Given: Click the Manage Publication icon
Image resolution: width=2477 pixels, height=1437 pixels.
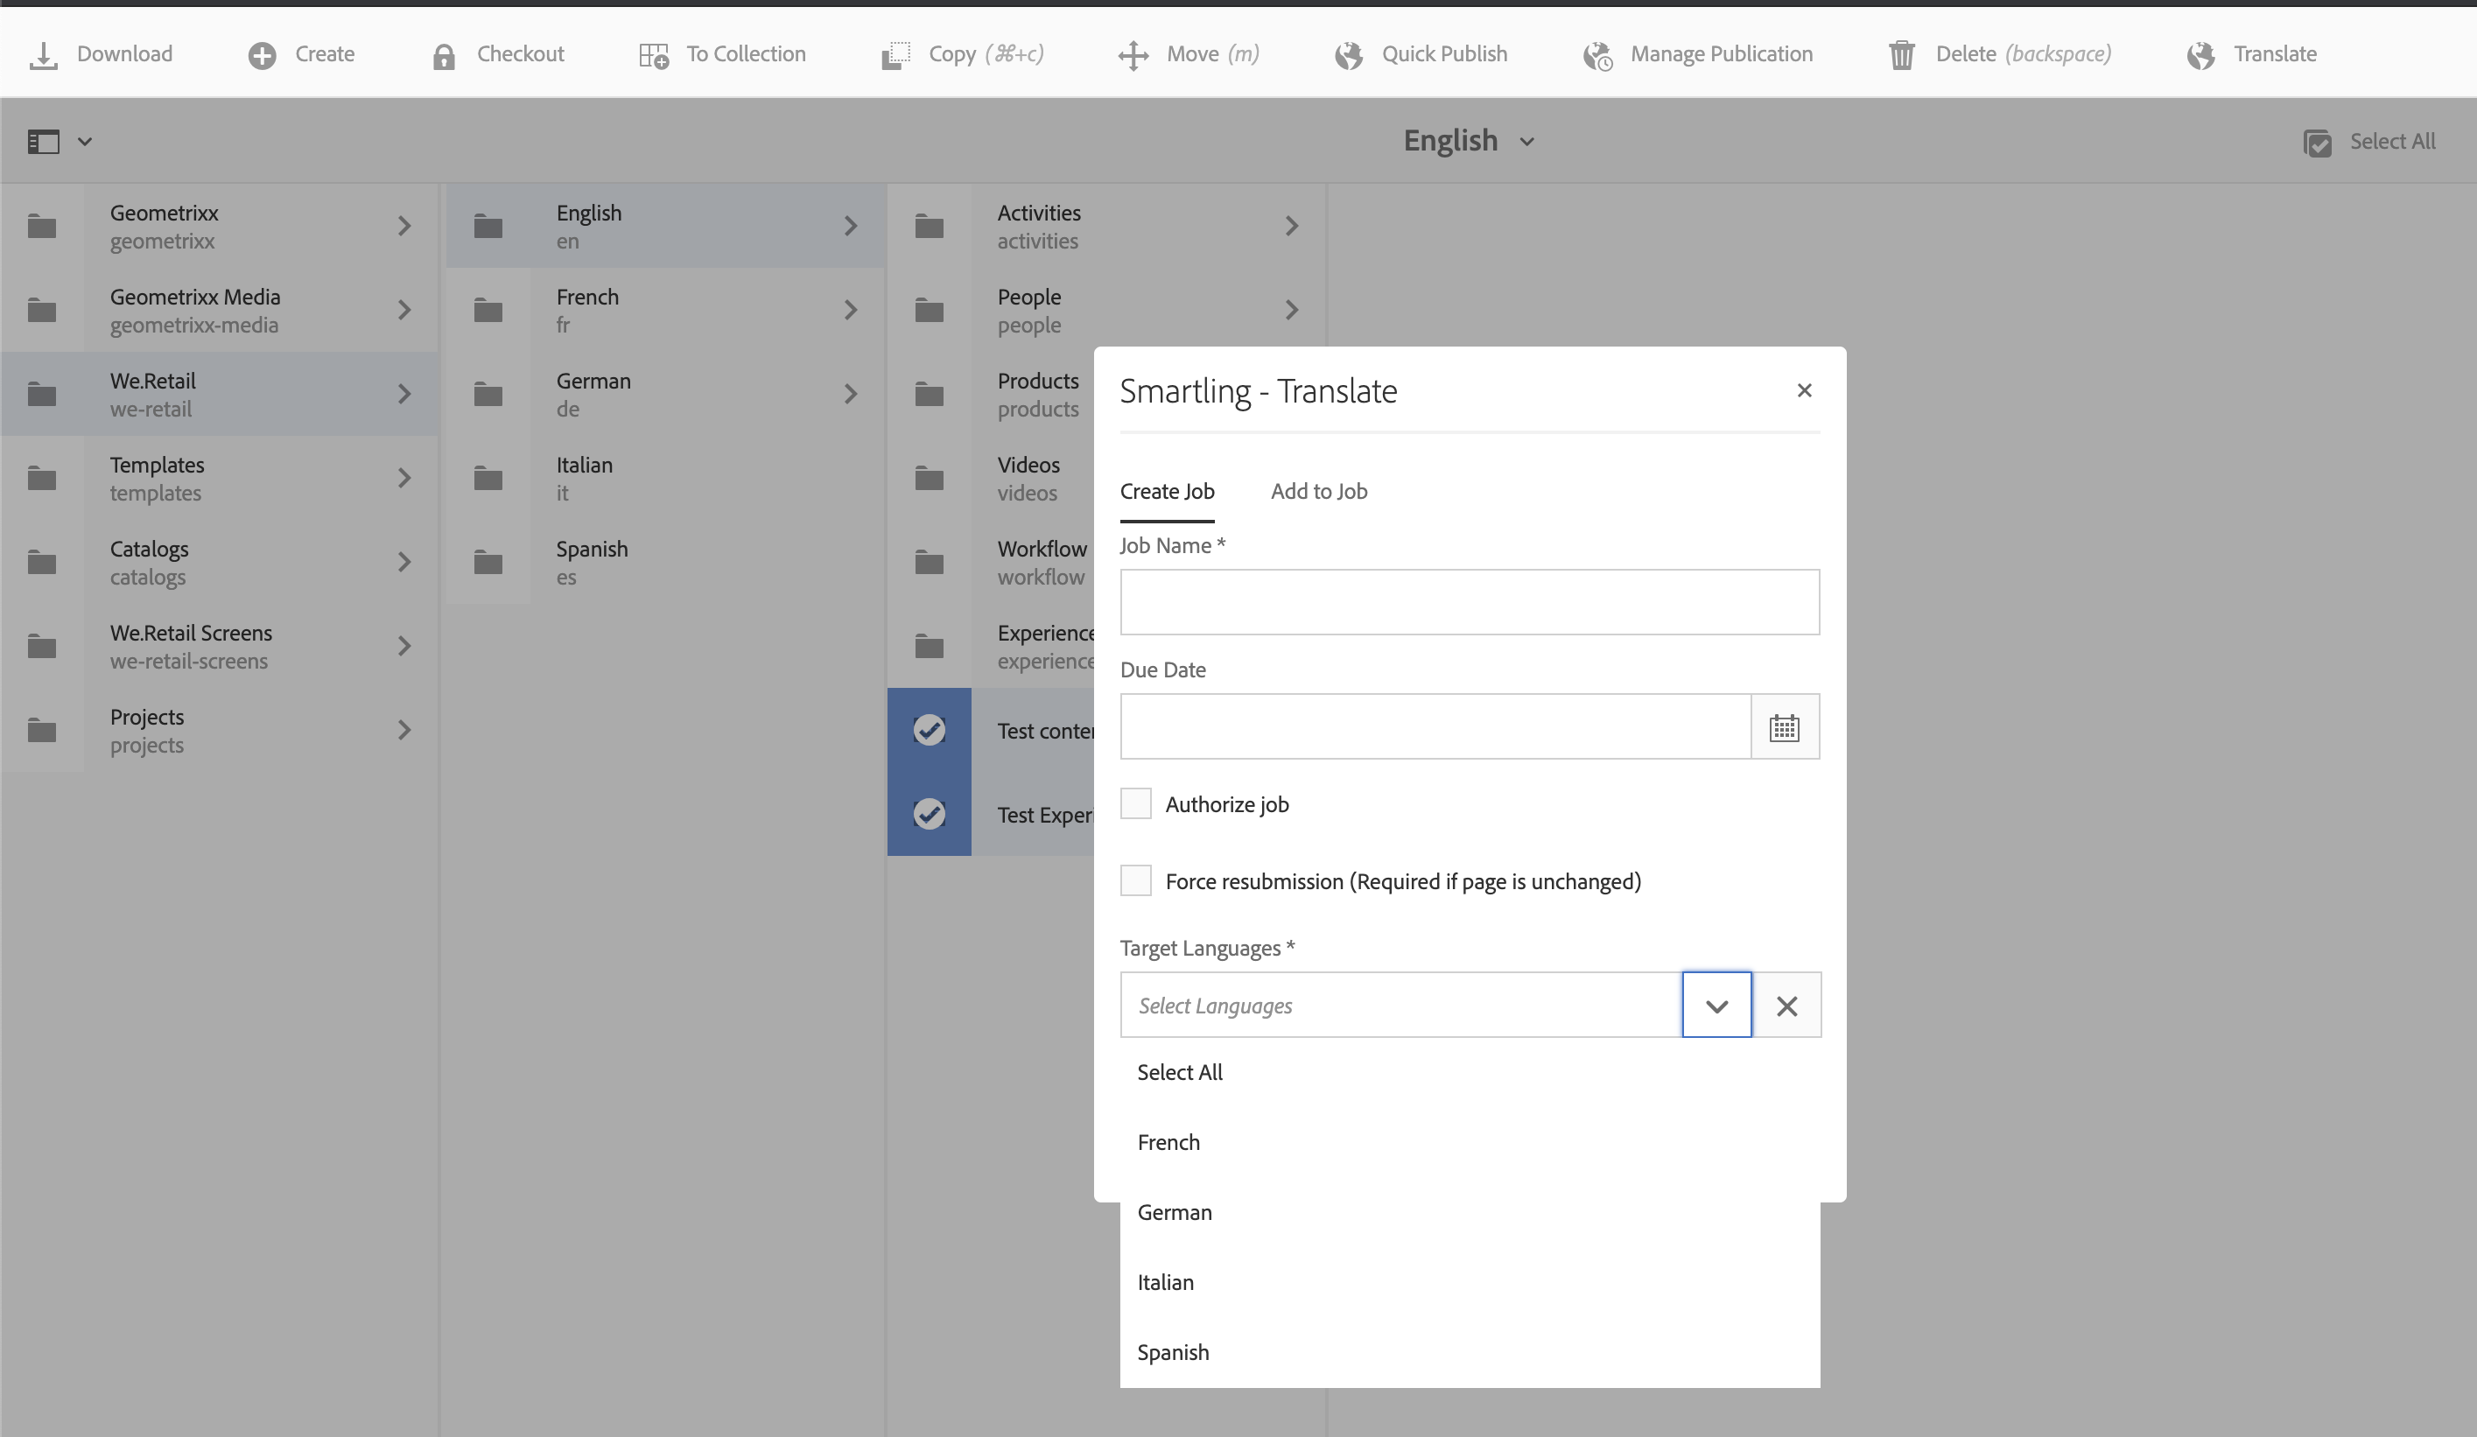Looking at the screenshot, I should [x=1597, y=56].
